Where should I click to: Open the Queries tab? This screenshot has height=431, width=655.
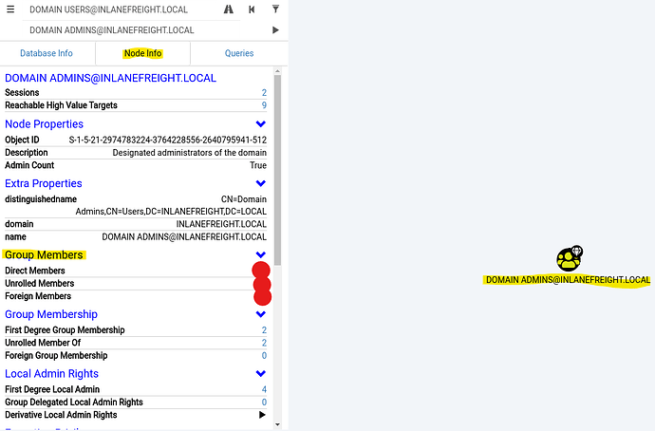click(239, 53)
